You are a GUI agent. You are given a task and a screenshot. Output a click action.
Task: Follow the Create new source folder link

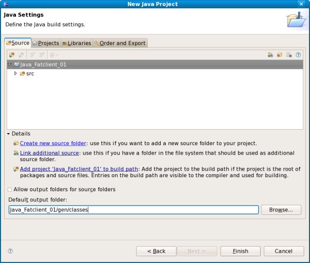[52, 143]
